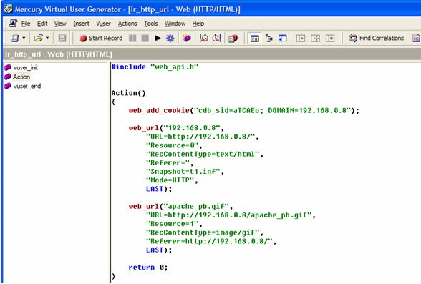Click the purple icon beside vuser_init
The height and width of the screenshot is (284, 421).
click(8, 67)
